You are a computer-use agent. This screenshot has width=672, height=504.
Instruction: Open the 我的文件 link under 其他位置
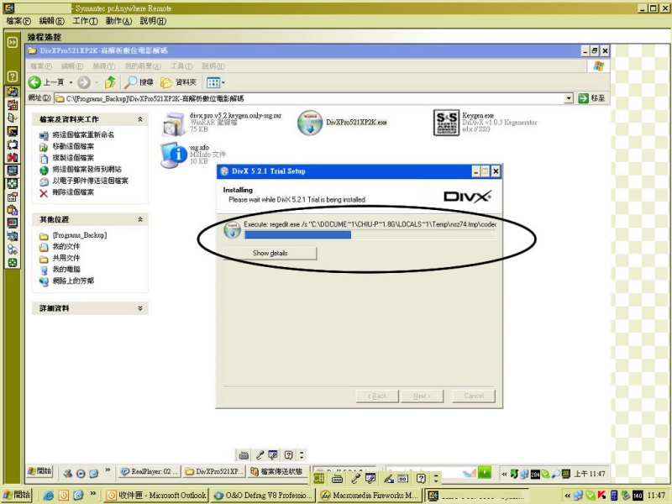(66, 246)
